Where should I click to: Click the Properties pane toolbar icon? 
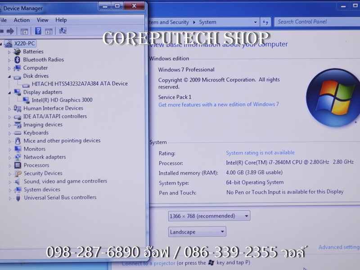(49, 31)
